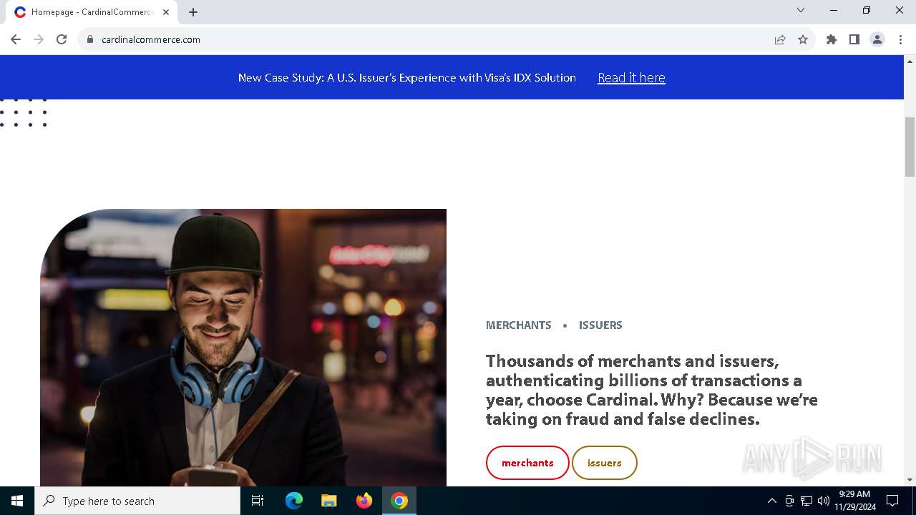This screenshot has height=515, width=916.
Task: Open the Windows Start menu
Action: (17, 501)
